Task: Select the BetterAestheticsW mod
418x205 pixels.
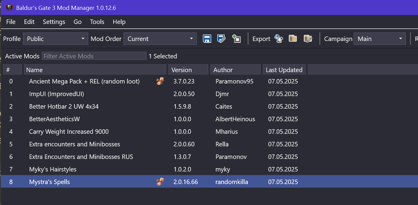Action: [209, 119]
